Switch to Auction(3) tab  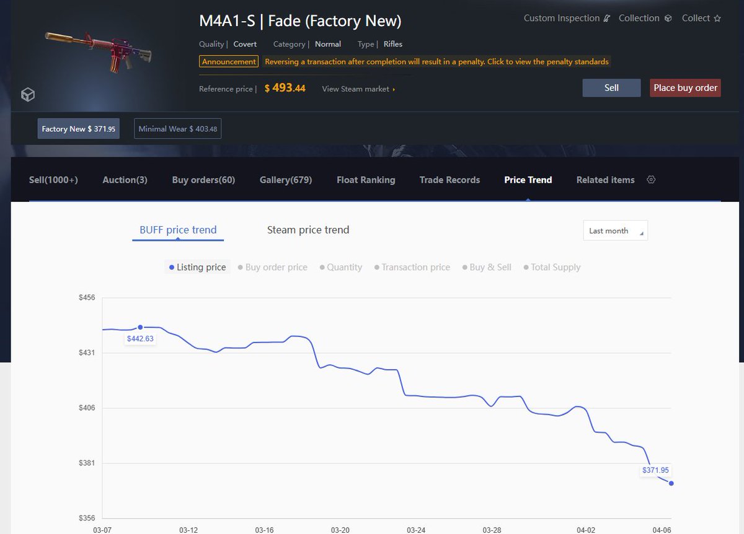point(125,180)
